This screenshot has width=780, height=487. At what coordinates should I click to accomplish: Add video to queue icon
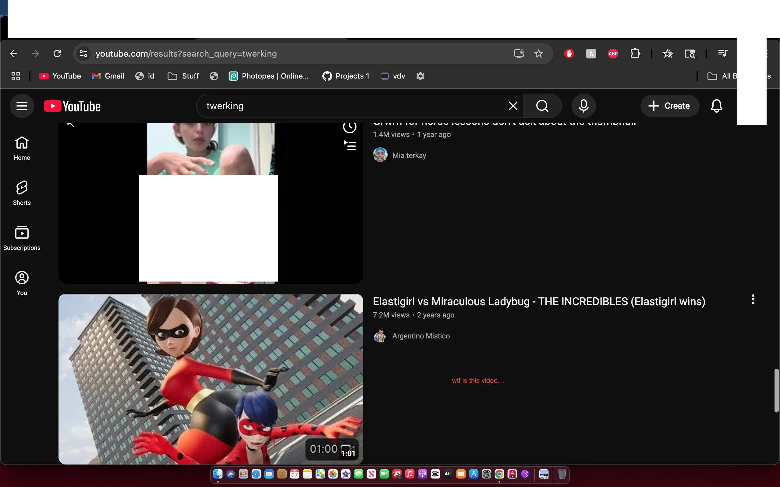[349, 145]
